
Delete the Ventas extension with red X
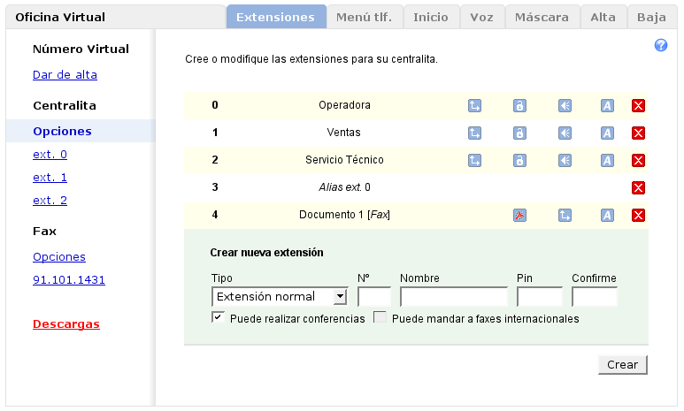tap(638, 133)
